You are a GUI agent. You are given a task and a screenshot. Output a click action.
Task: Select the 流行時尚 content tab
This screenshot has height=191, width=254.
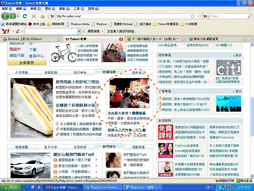[x=80, y=73]
